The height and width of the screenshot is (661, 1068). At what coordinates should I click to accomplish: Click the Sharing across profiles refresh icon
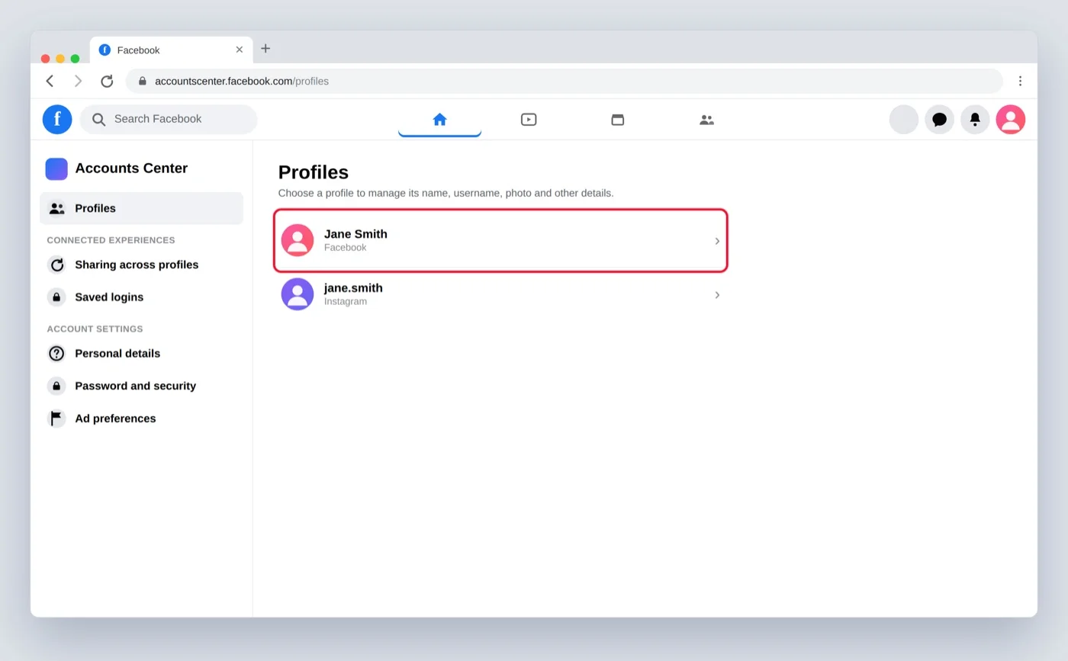click(56, 265)
